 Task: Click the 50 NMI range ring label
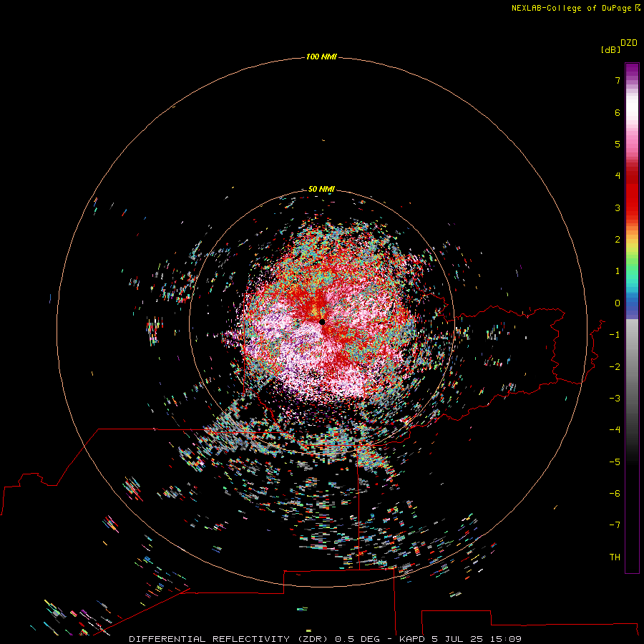click(x=321, y=189)
